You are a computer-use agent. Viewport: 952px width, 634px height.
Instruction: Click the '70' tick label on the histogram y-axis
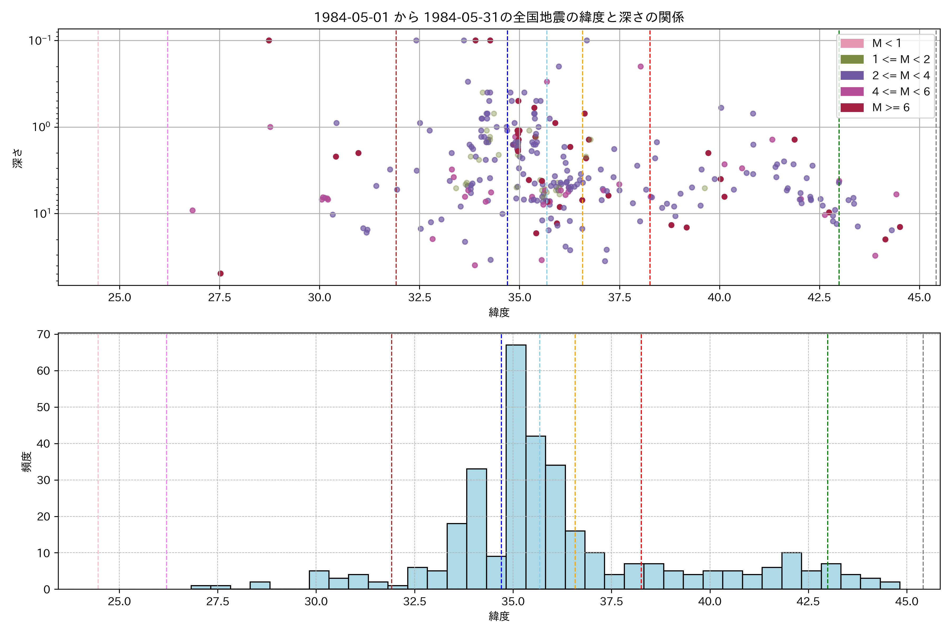44,334
